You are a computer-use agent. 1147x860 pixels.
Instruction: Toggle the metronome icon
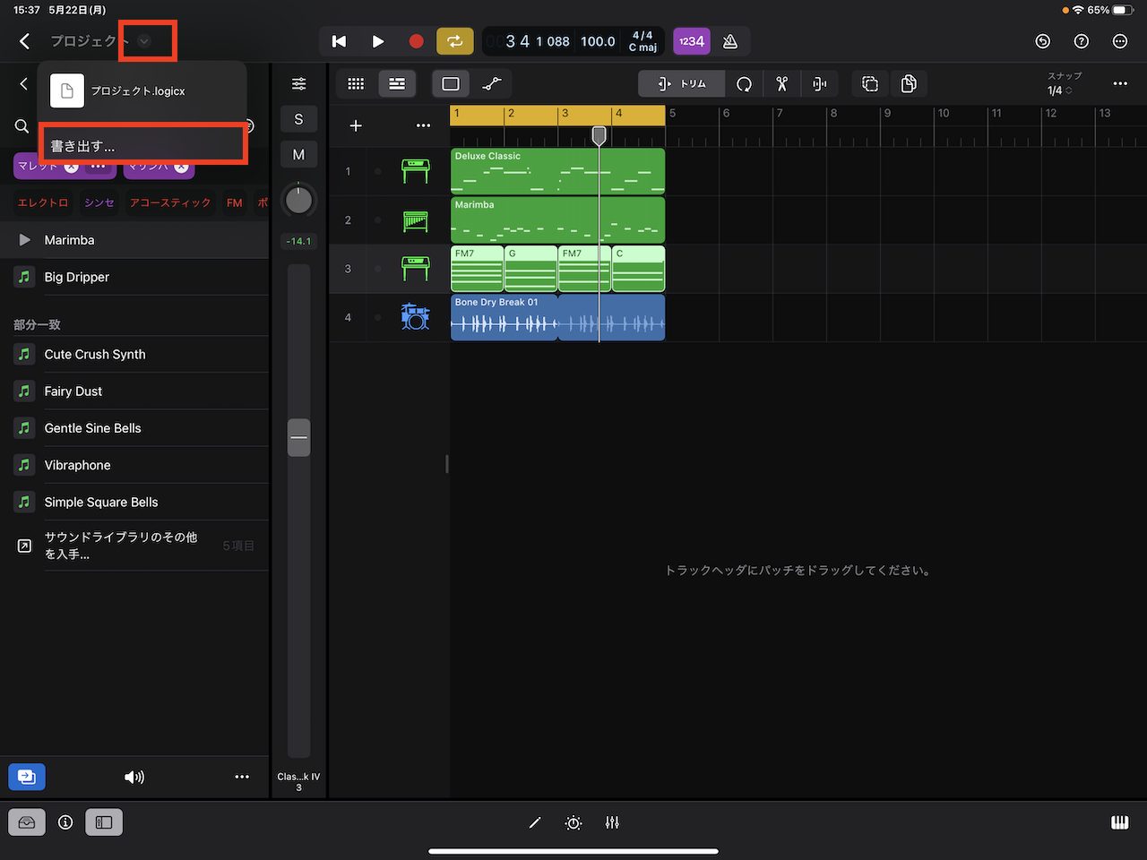coord(730,41)
